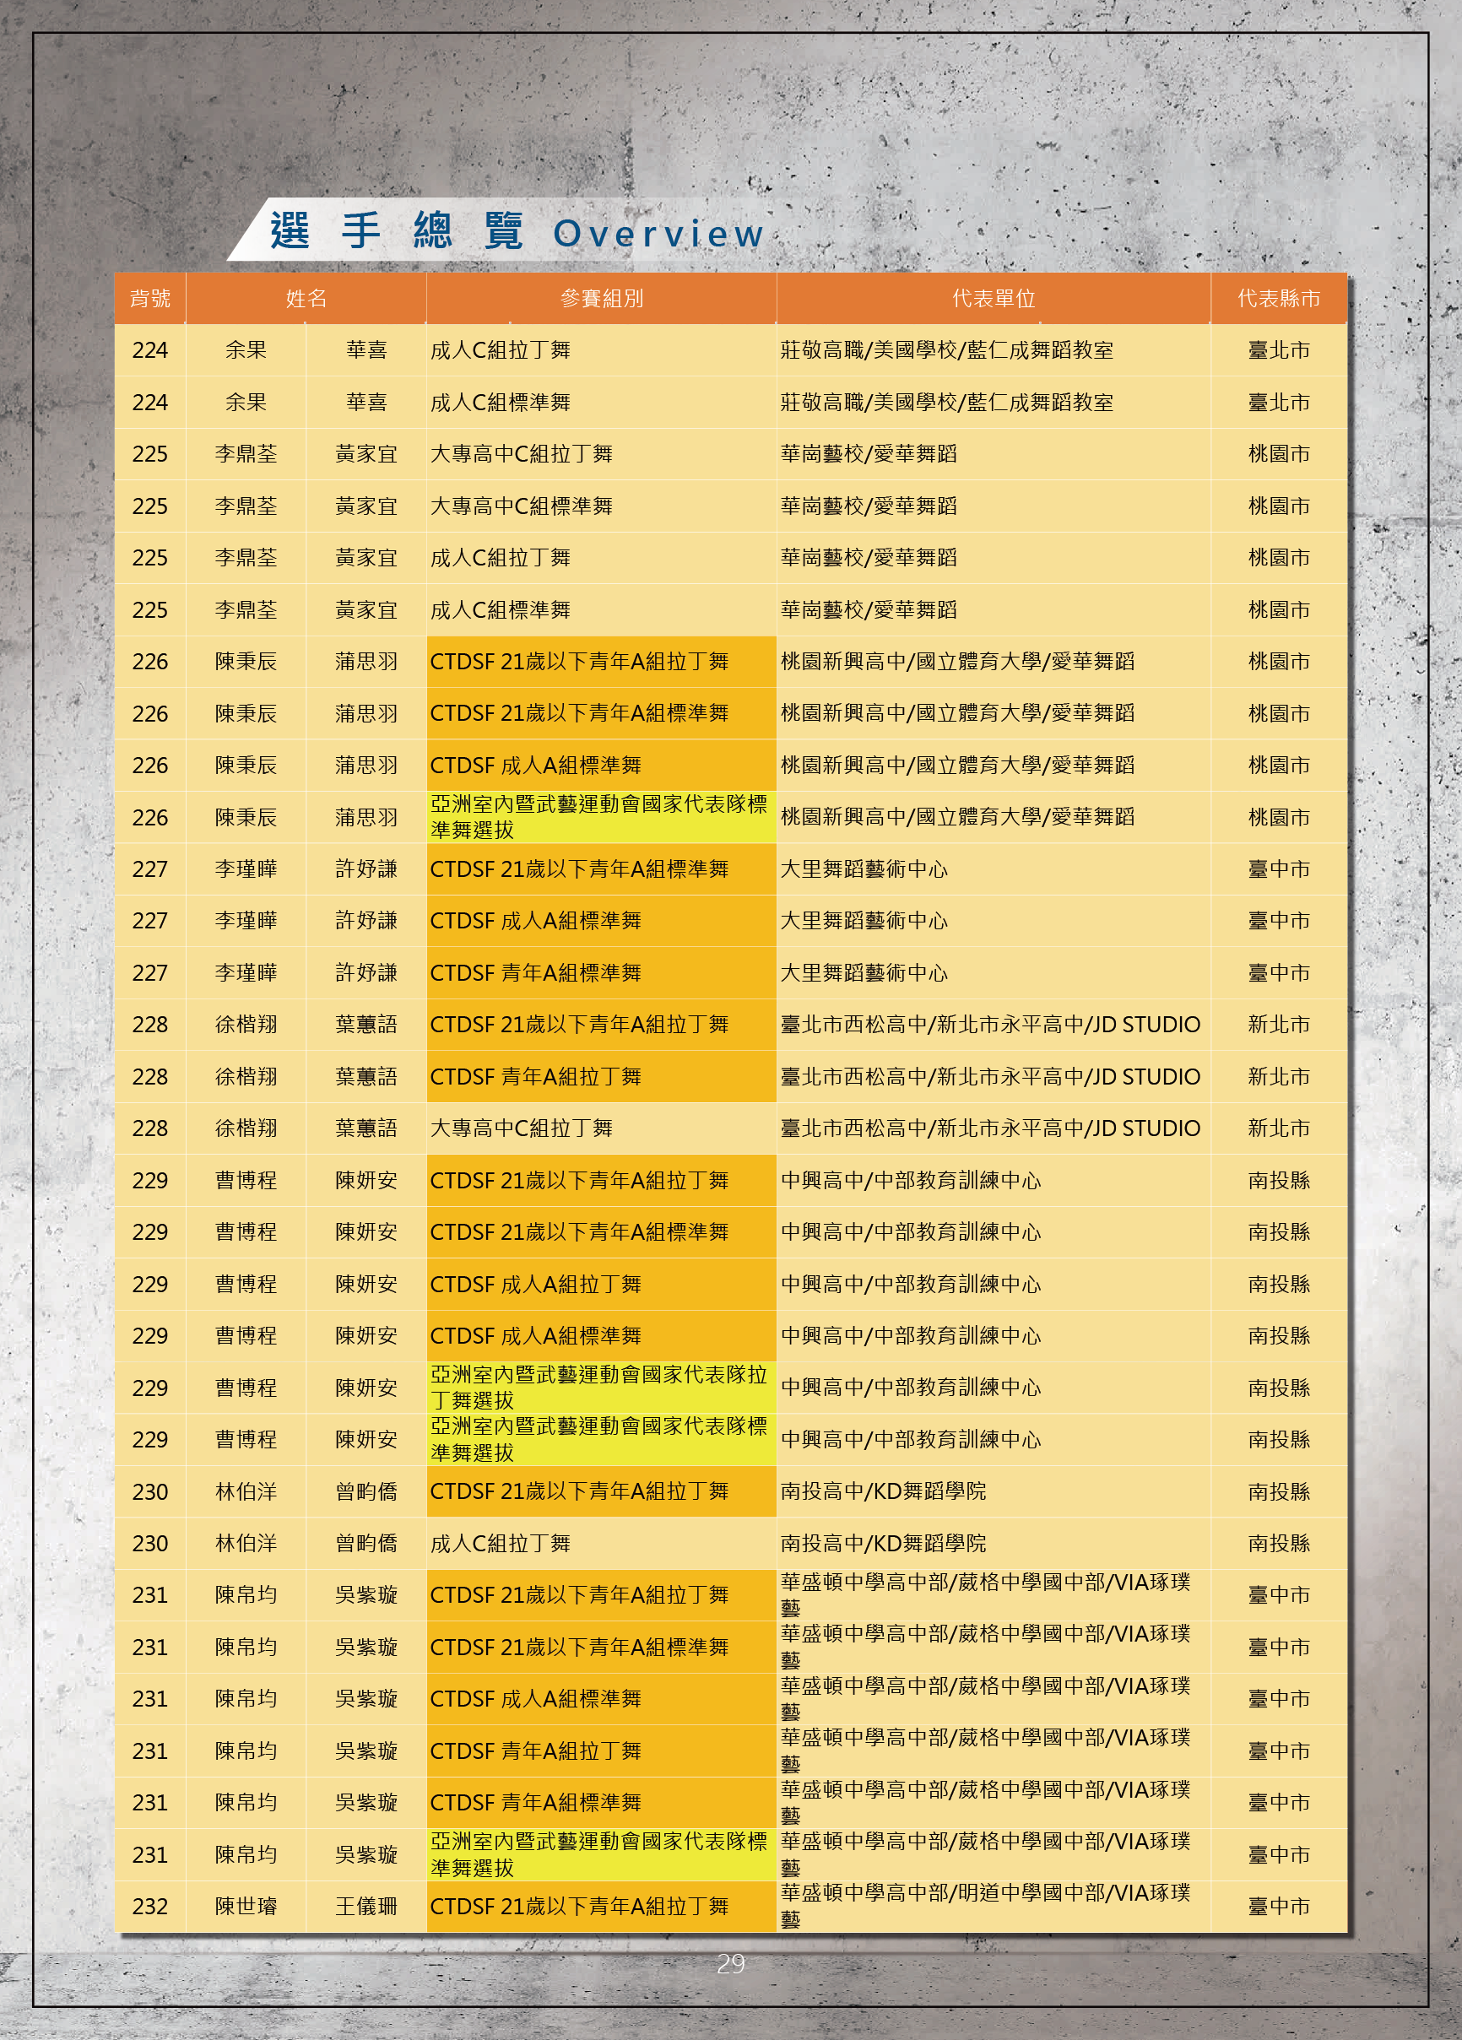1462x2040 pixels.
Task: Select CTDSF 21歲以下青年A組標準舞 for couple 231
Action: 601,1647
